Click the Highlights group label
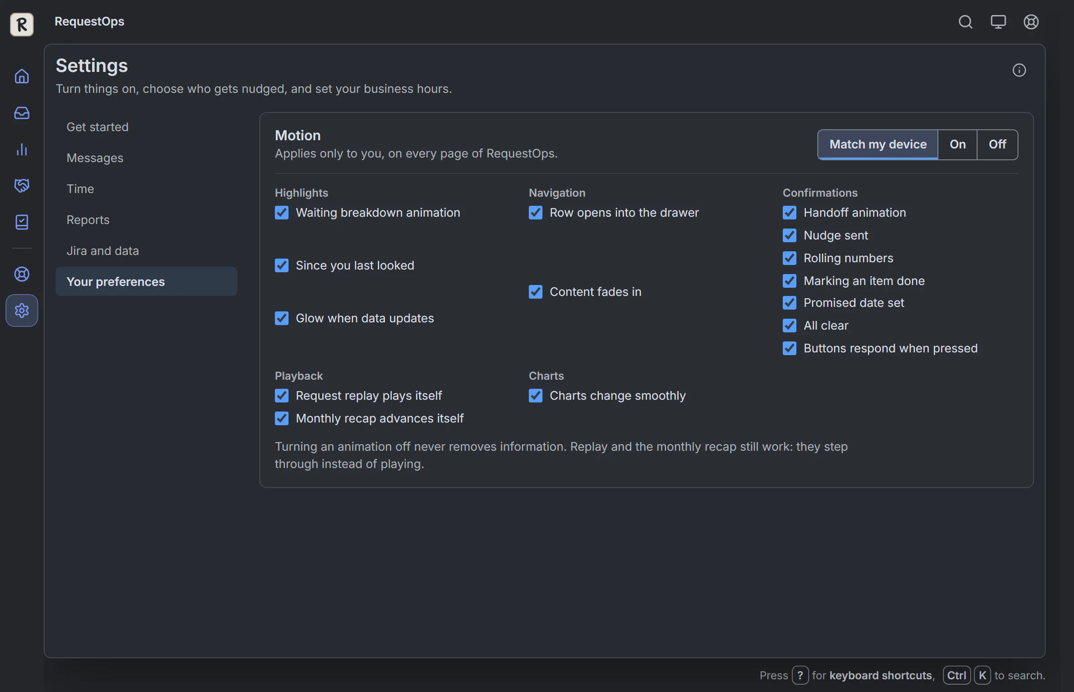1074x692 pixels. coord(301,193)
